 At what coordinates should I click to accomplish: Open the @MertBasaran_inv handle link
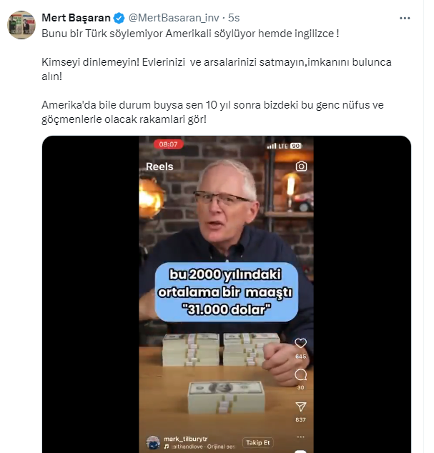174,18
